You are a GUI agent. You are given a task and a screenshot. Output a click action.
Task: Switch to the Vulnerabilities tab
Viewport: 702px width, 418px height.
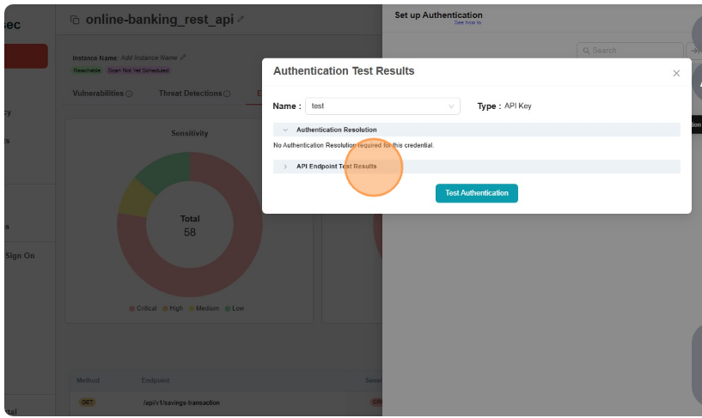click(98, 93)
